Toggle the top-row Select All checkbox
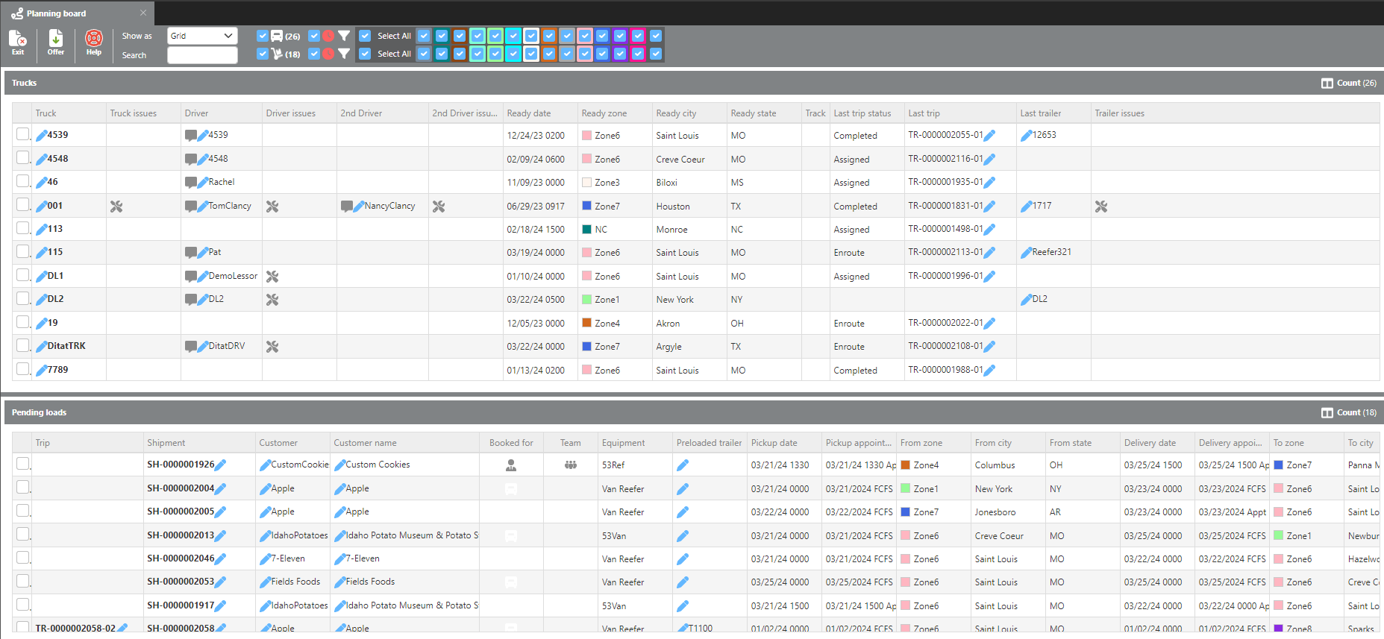Screen dimensions: 1384x639 pyautogui.click(x=365, y=36)
